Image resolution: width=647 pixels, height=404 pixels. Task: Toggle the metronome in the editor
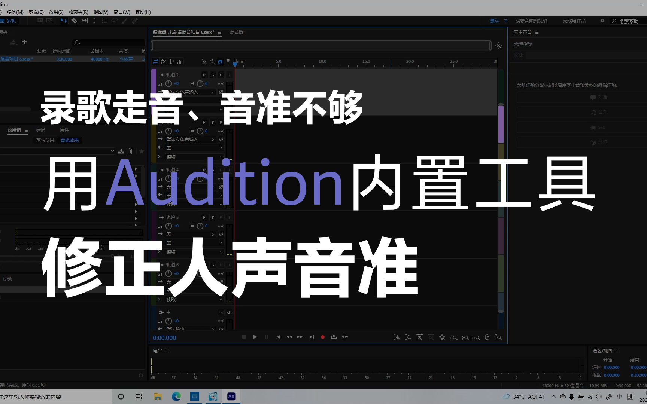204,62
